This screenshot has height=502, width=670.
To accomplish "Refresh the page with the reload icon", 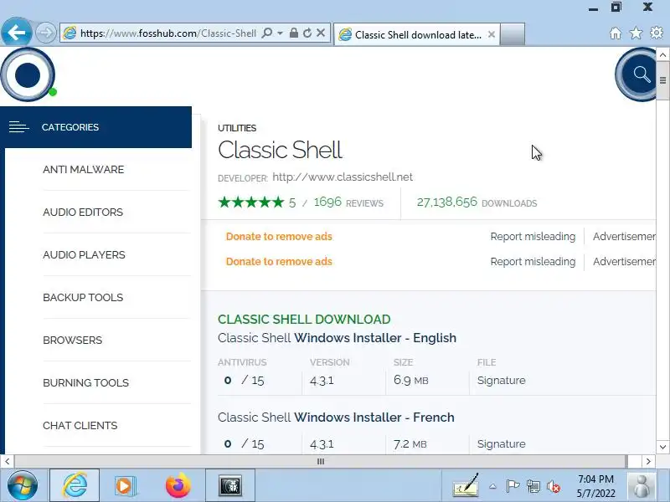I will [x=307, y=33].
